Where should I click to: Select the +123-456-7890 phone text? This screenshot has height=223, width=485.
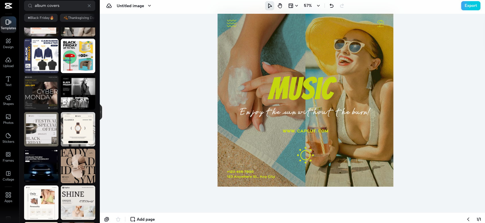240,172
